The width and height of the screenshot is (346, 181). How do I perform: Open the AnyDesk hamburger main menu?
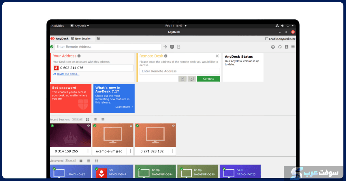[x=293, y=47]
